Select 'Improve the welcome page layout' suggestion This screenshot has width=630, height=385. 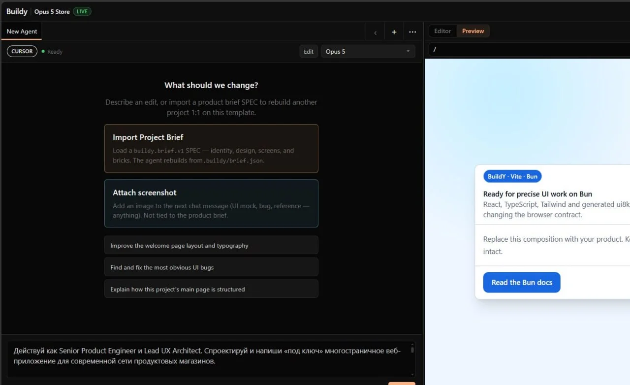pyautogui.click(x=211, y=245)
